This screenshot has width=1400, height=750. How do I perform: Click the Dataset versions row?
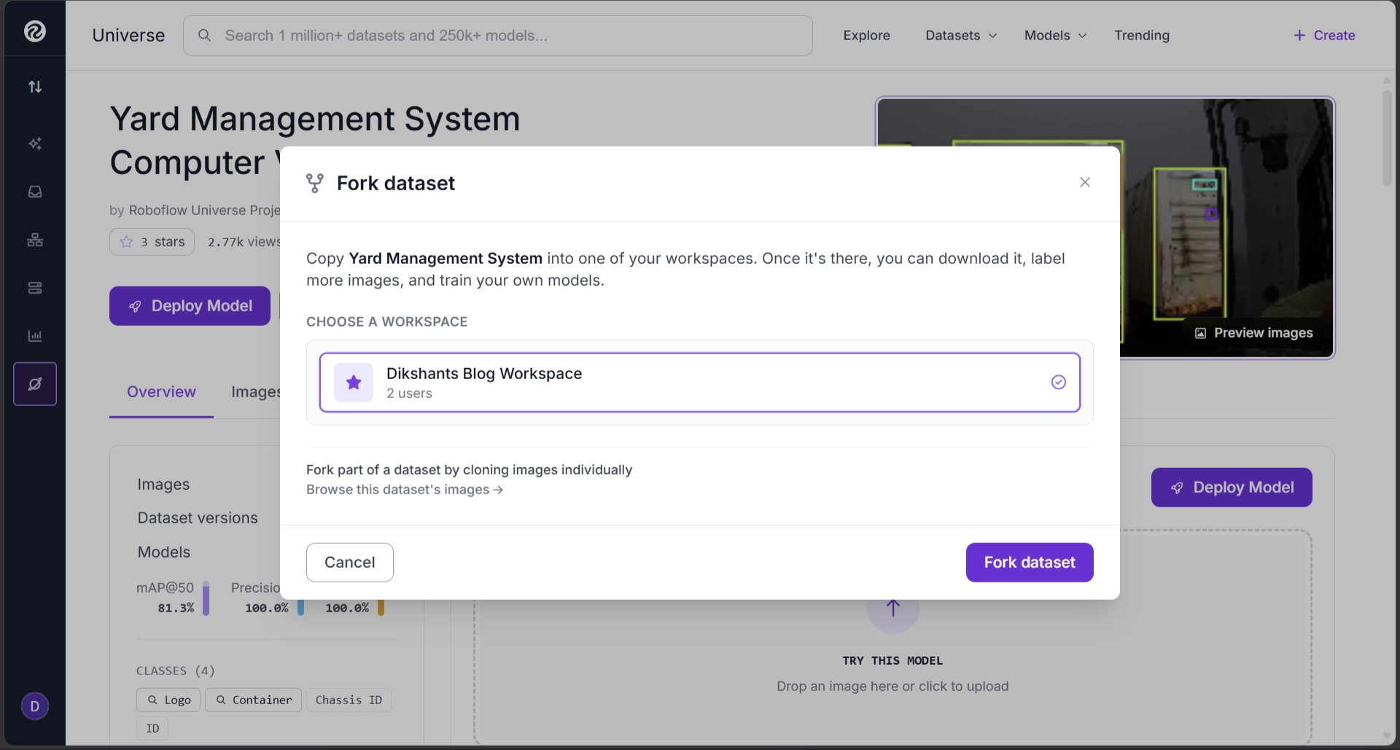pos(198,518)
